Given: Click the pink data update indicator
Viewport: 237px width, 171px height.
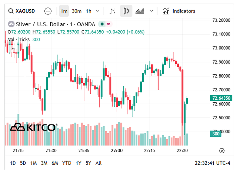Looking at the screenshot, I should pos(109,24).
